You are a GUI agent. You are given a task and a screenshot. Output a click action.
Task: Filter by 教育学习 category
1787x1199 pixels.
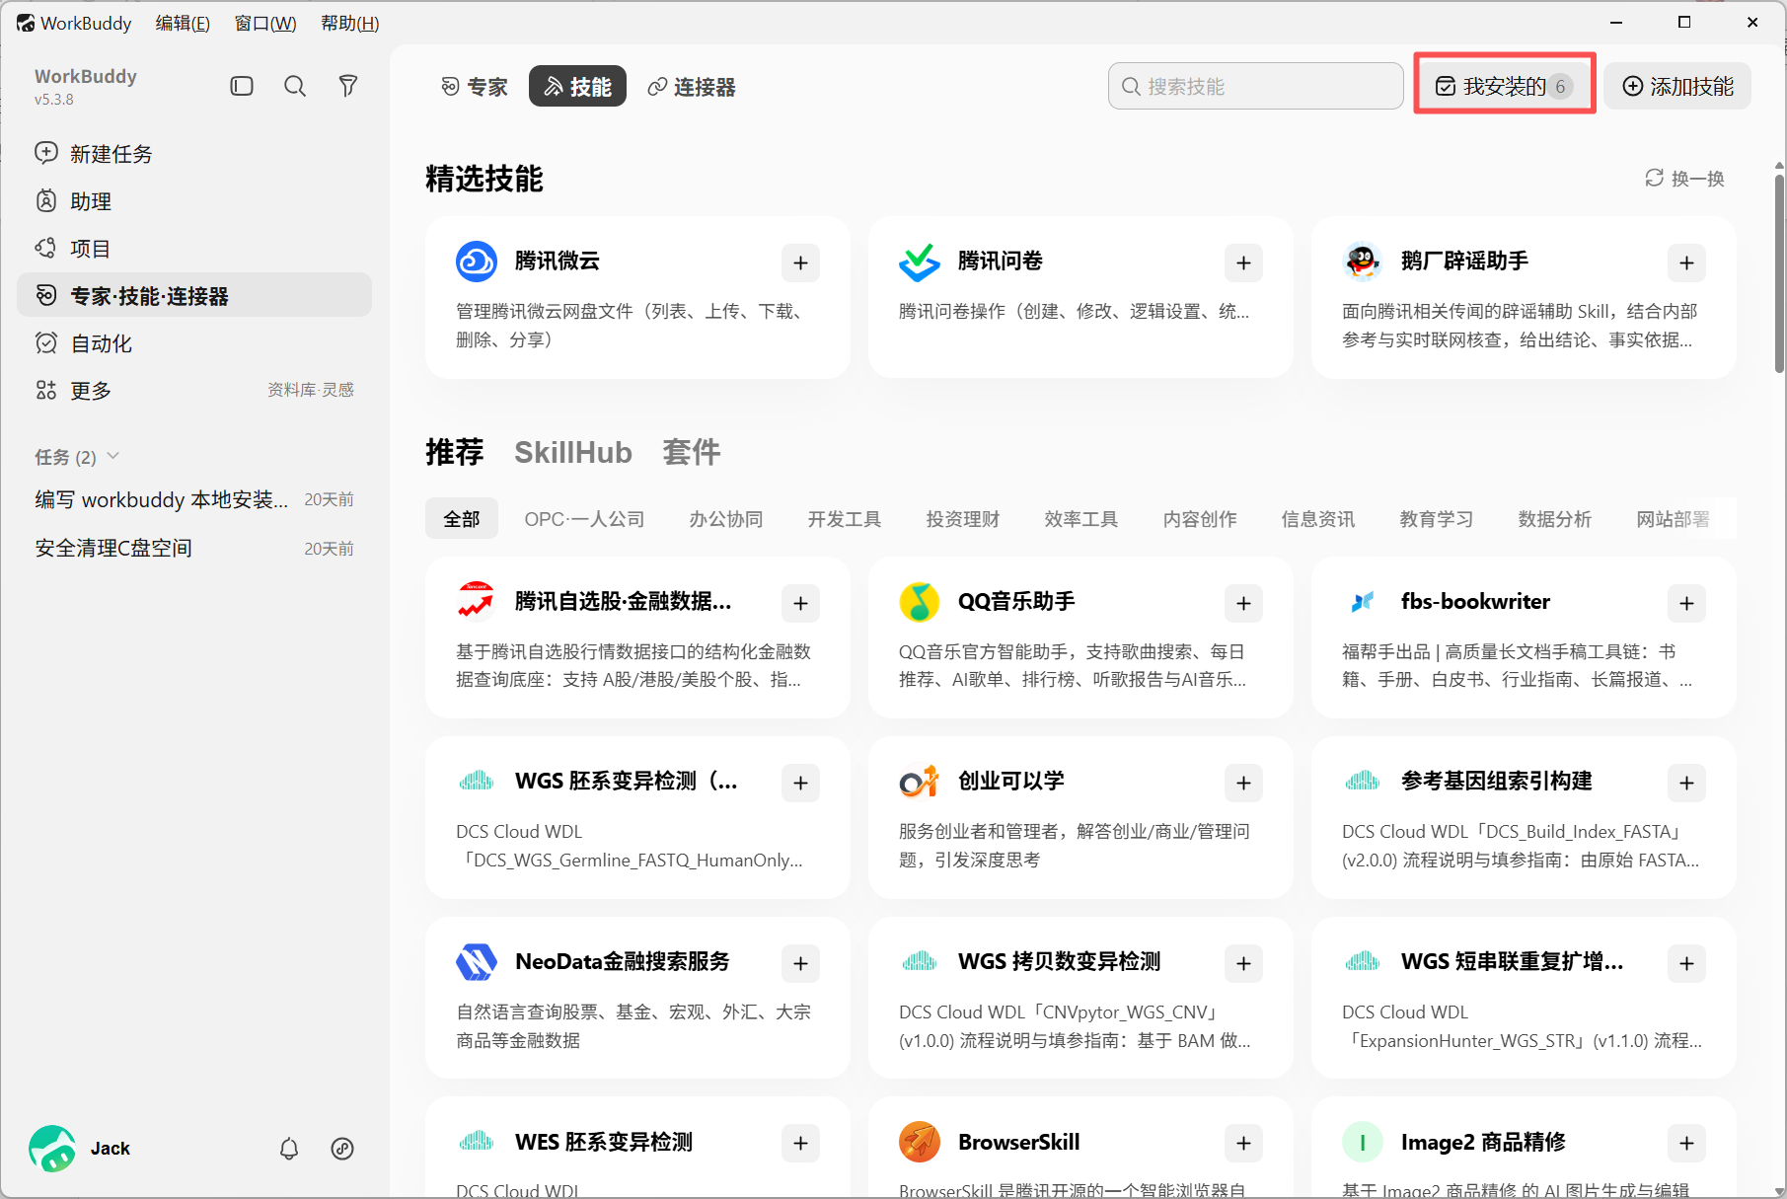(1437, 518)
